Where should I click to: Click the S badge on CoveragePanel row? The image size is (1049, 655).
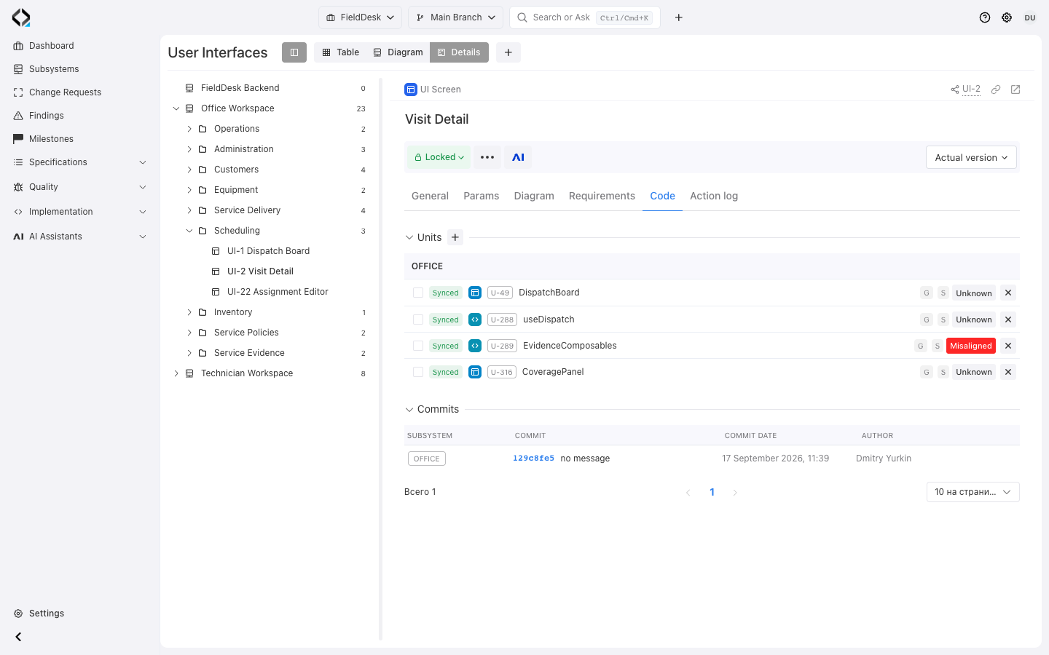pos(943,372)
